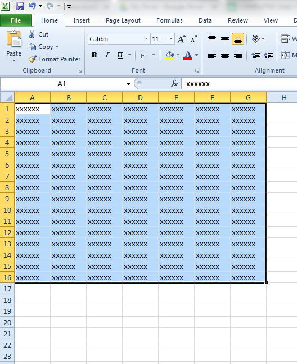This screenshot has height=364, width=297.
Task: Decrease font size with Shrink Font
Action: click(x=193, y=39)
